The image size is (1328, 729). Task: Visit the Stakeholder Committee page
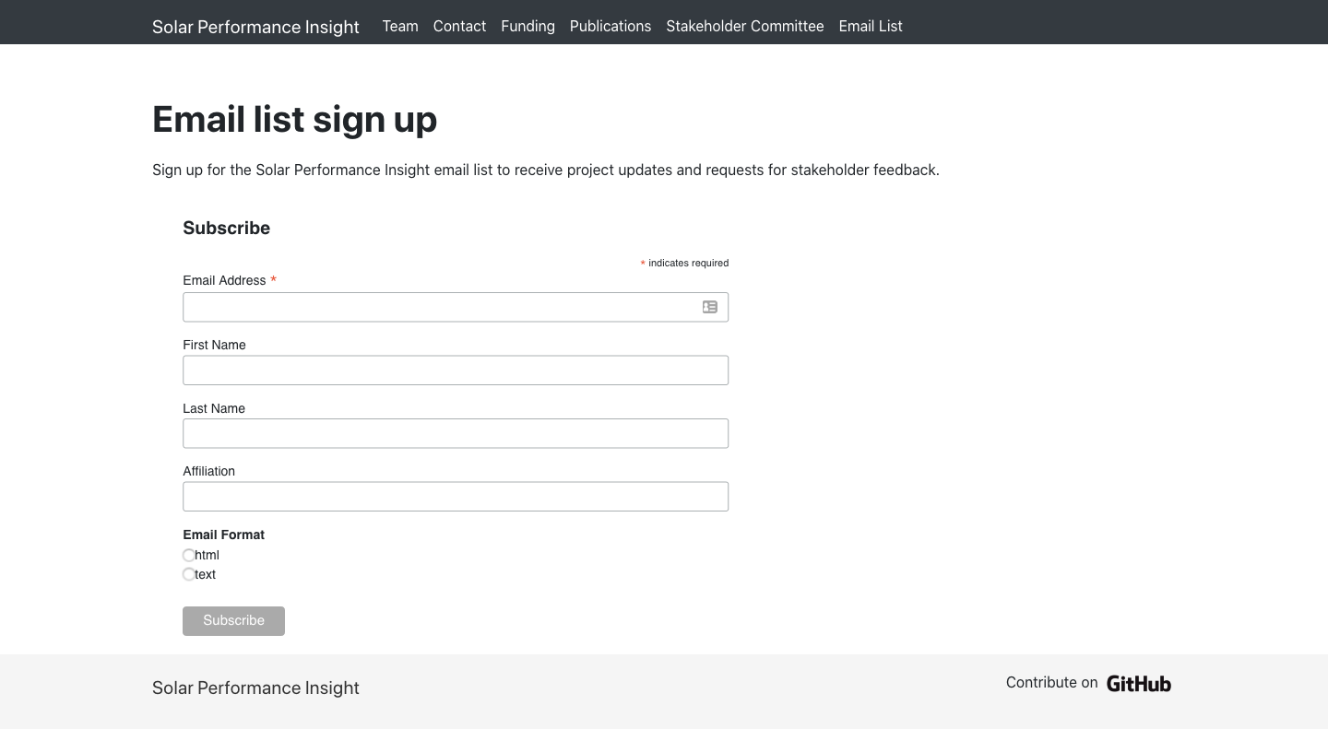pyautogui.click(x=745, y=26)
